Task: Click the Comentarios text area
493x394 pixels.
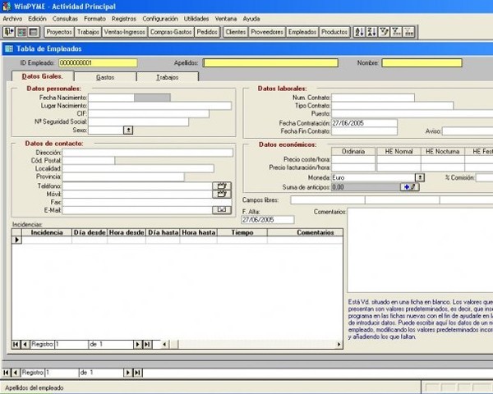Action: (420, 250)
